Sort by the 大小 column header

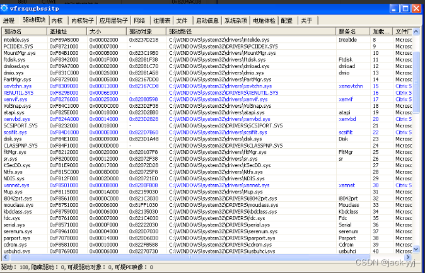click(107, 32)
